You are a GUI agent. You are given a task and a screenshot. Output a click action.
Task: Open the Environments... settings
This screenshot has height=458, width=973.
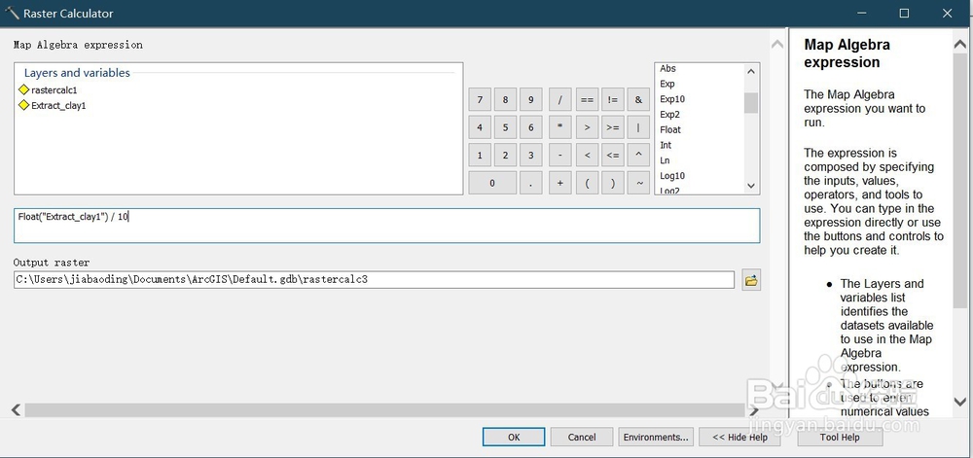click(656, 437)
